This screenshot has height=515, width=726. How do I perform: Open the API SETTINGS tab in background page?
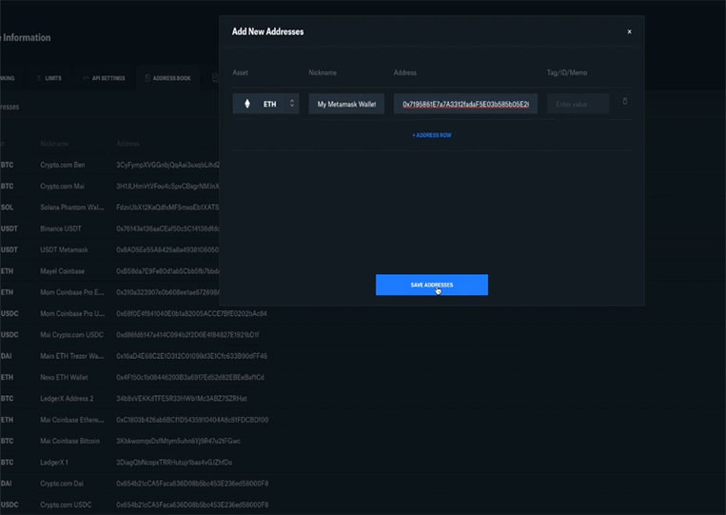(x=108, y=78)
